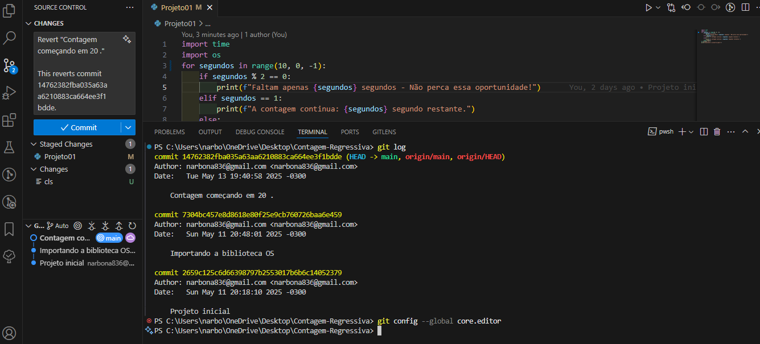Open editor more actions ellipsis
The height and width of the screenshot is (344, 760).
tap(758, 7)
